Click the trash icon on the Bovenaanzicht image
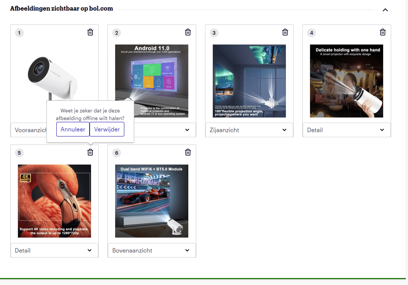This screenshot has height=285, width=408. pos(187,152)
